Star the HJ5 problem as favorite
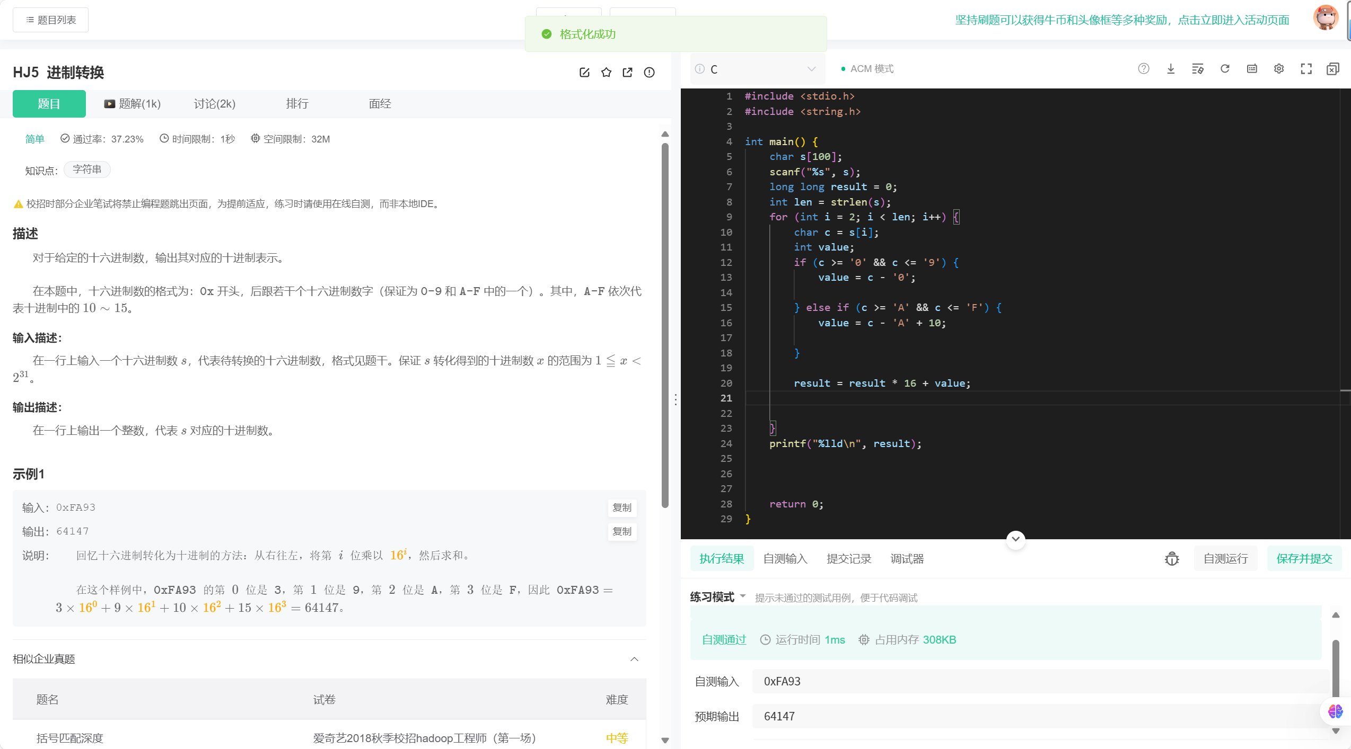Viewport: 1351px width, 749px height. click(606, 73)
